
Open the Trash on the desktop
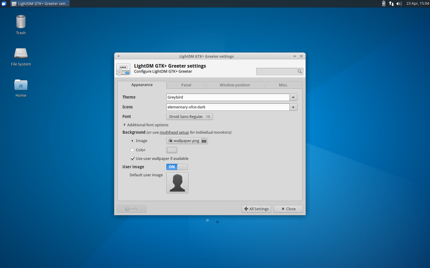(21, 24)
